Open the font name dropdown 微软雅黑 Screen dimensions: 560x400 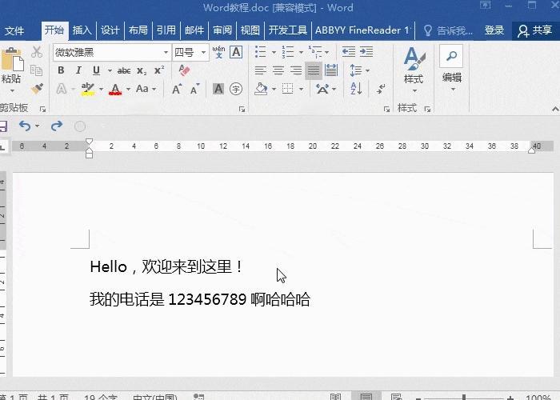click(x=111, y=53)
